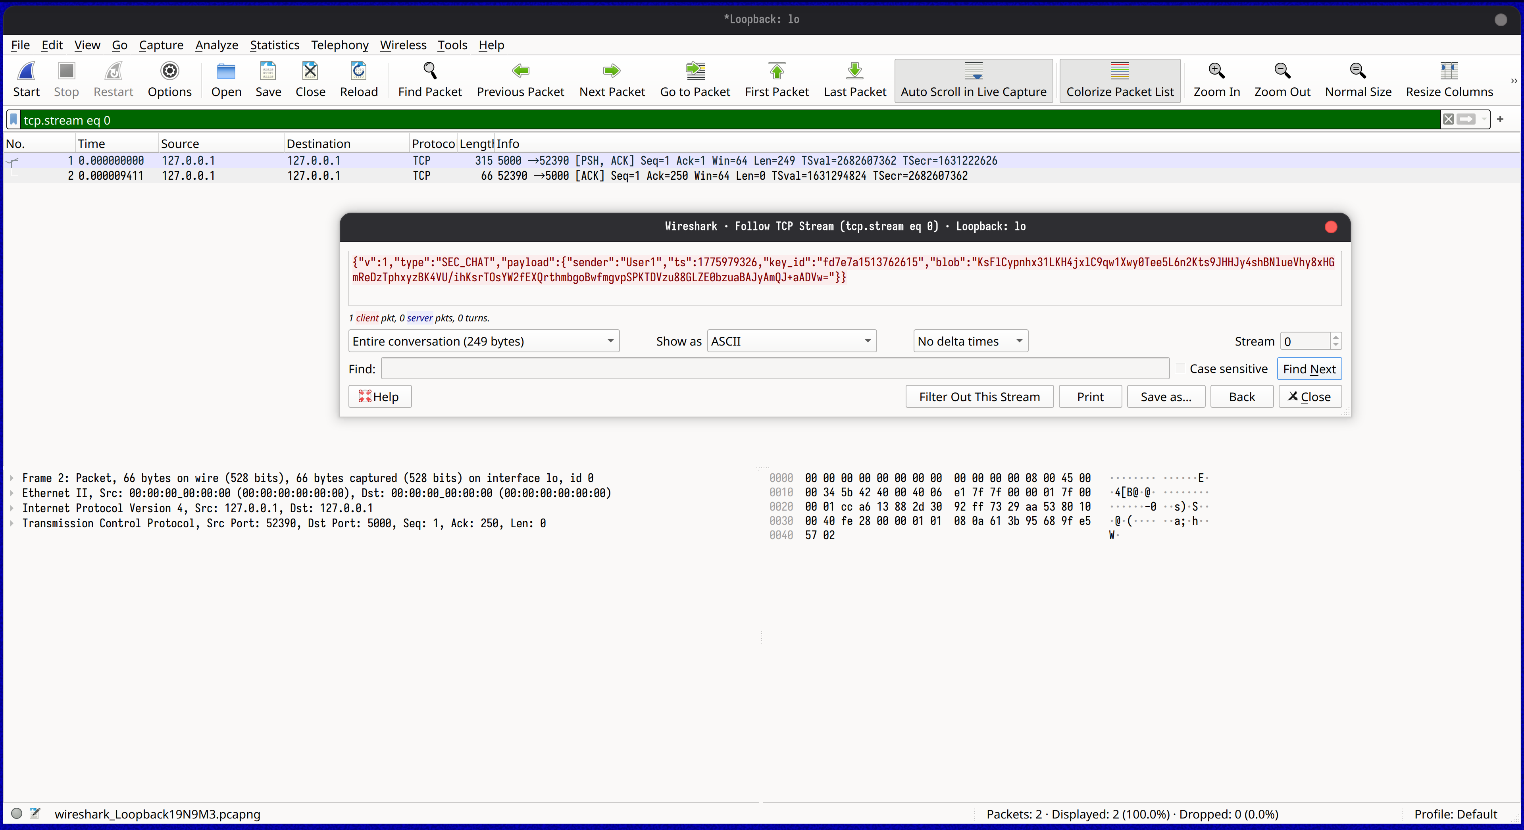This screenshot has height=830, width=1524.
Task: Open capture Options
Action: (170, 80)
